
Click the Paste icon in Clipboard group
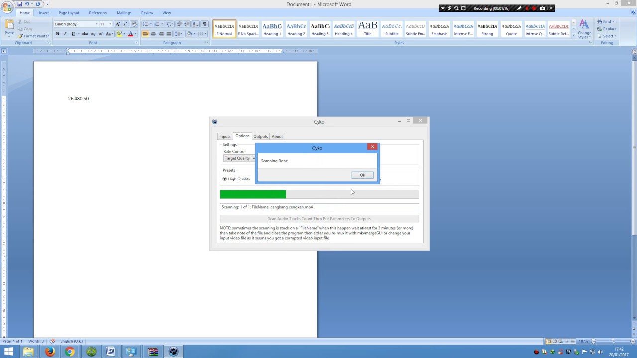point(9,25)
